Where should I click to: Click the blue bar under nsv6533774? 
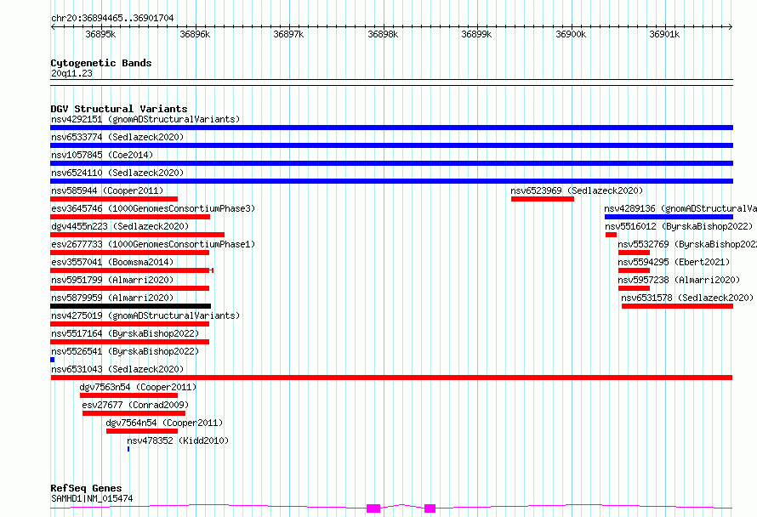pyautogui.click(x=391, y=145)
